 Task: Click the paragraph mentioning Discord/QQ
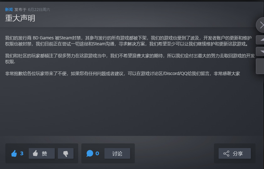point(122,74)
